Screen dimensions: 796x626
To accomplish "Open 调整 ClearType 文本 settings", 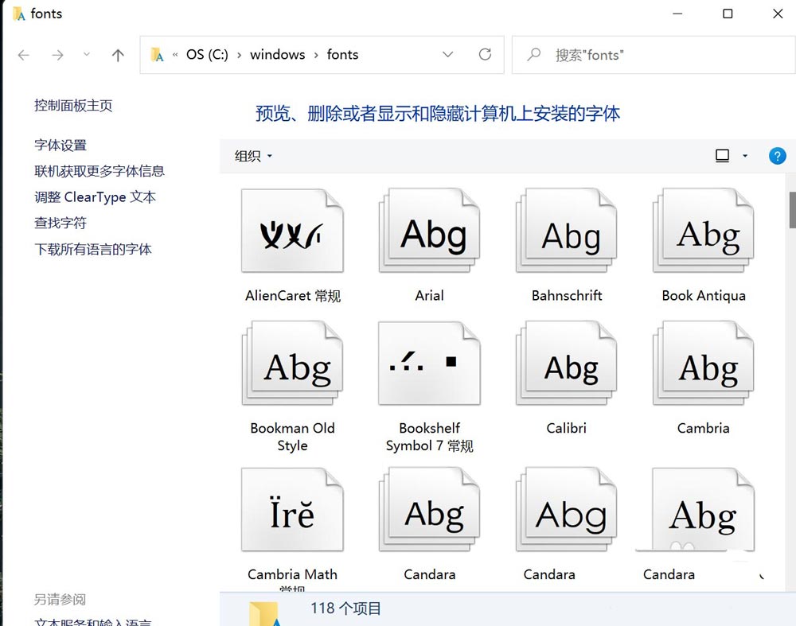I will click(96, 196).
